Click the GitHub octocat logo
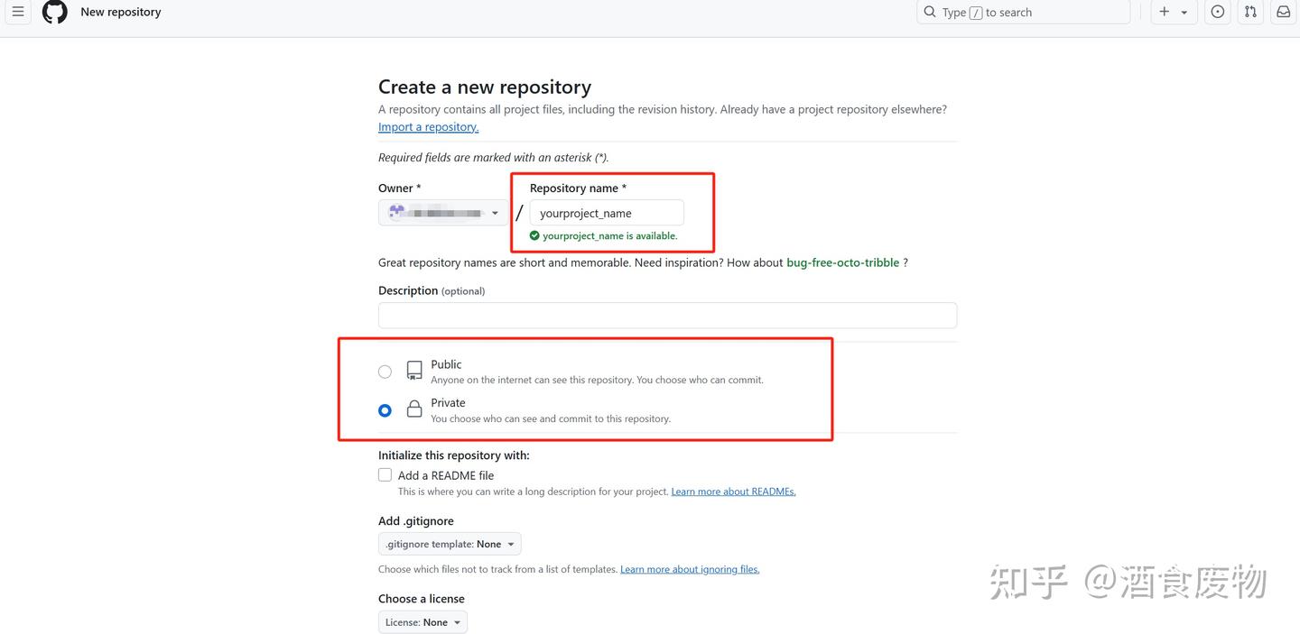 coord(54,12)
